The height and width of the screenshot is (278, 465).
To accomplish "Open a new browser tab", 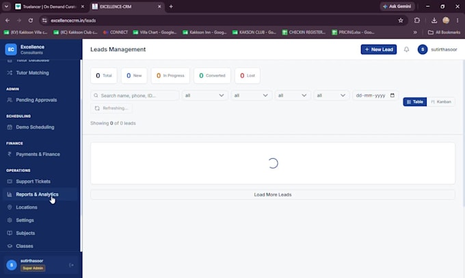I will (x=171, y=6).
